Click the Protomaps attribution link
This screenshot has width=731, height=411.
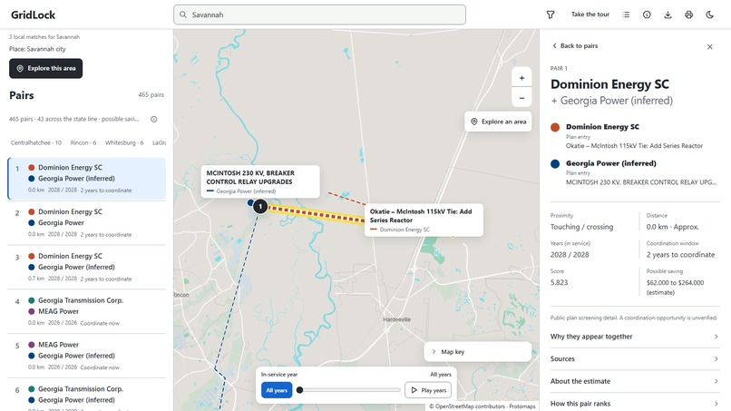(x=522, y=406)
